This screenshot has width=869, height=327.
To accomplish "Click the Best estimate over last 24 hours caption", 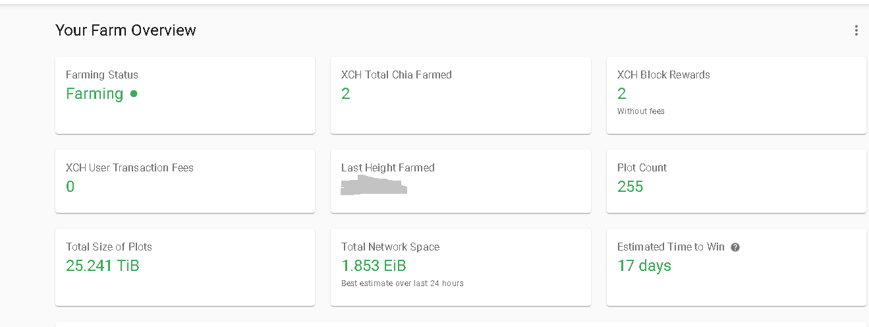I will point(402,283).
